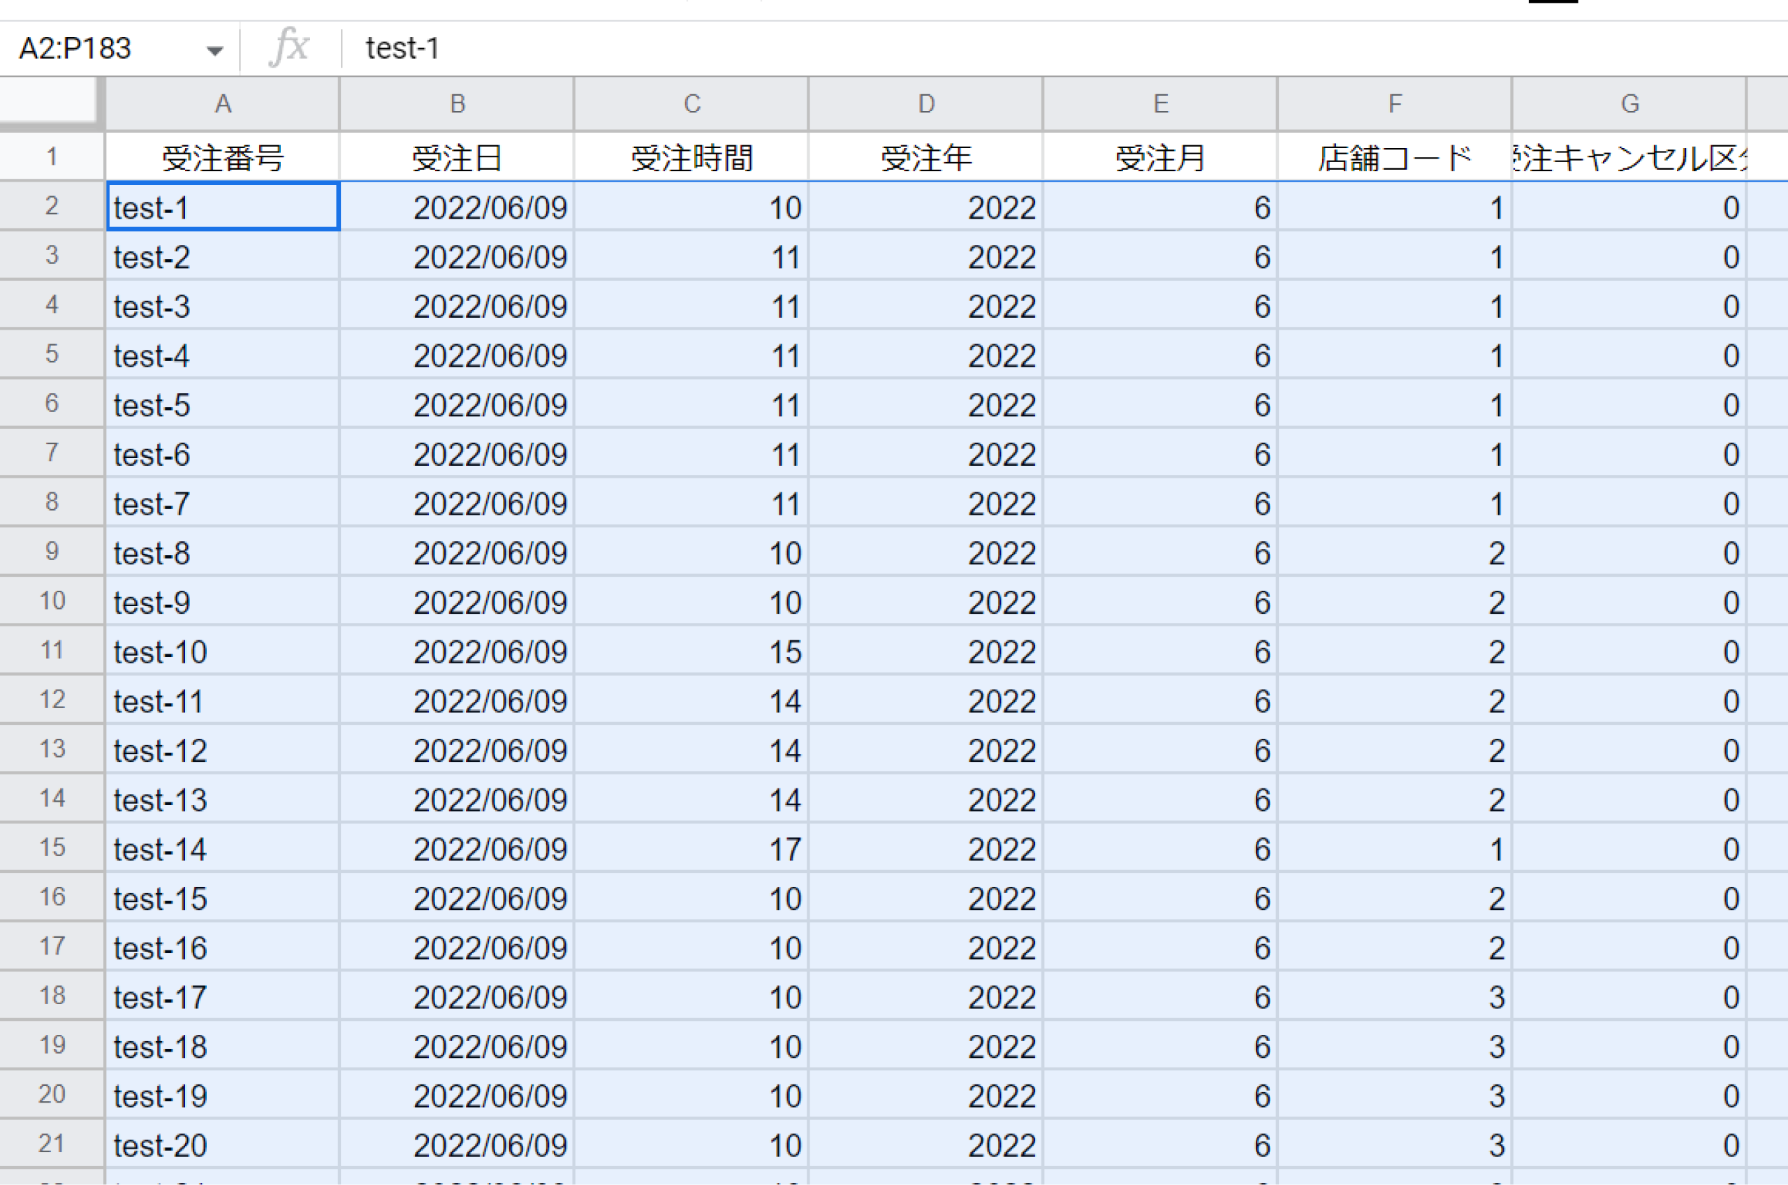Select column B header
The height and width of the screenshot is (1185, 1788).
[457, 103]
